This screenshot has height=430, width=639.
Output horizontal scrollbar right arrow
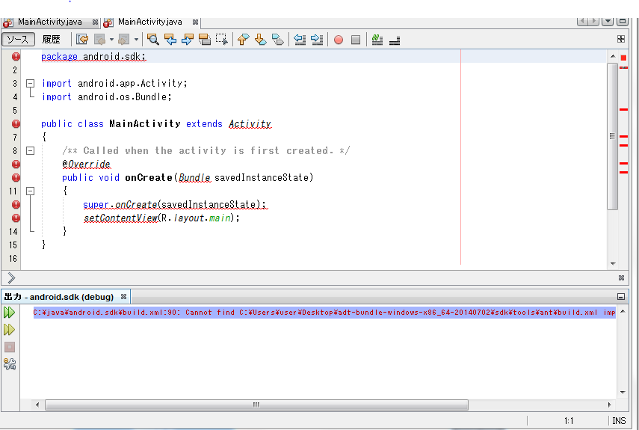point(610,405)
